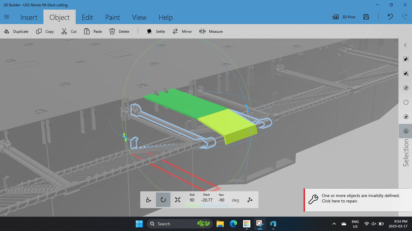This screenshot has height=231, width=412.
Task: Copy the selected object
Action: coord(45,31)
